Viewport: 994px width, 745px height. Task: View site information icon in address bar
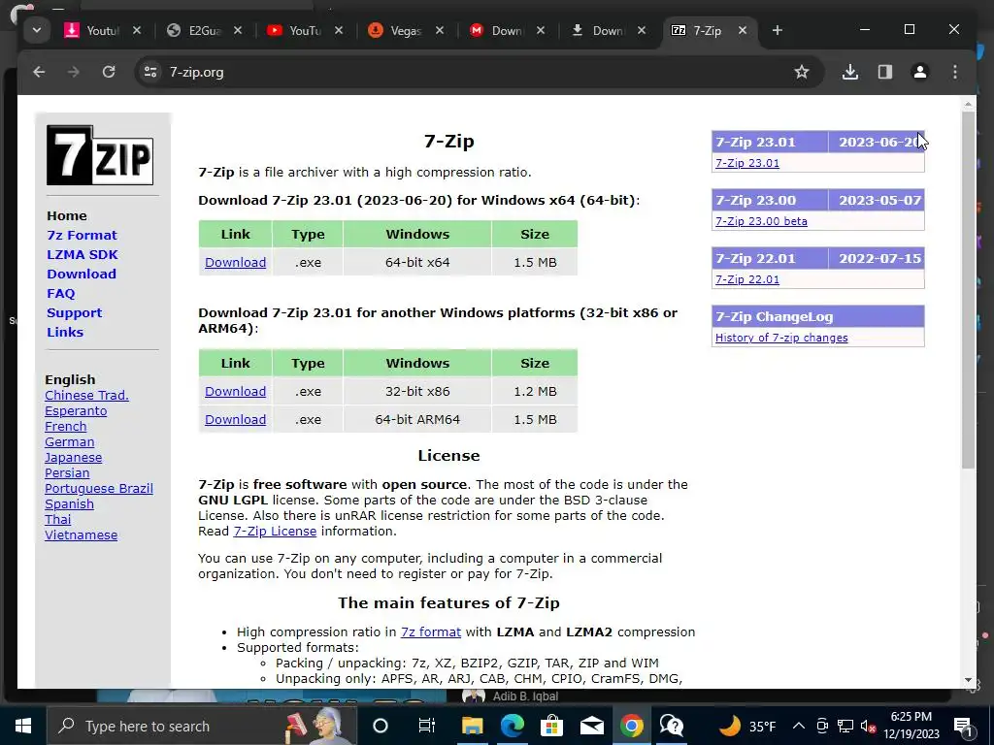pyautogui.click(x=150, y=72)
